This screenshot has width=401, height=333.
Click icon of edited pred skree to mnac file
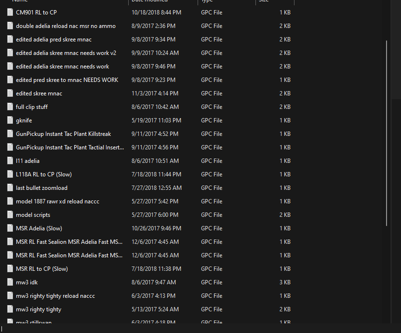click(10, 80)
